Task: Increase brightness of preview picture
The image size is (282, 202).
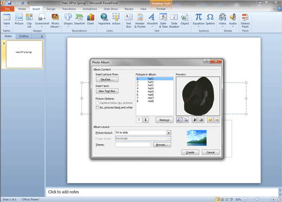Action: pos(210,120)
